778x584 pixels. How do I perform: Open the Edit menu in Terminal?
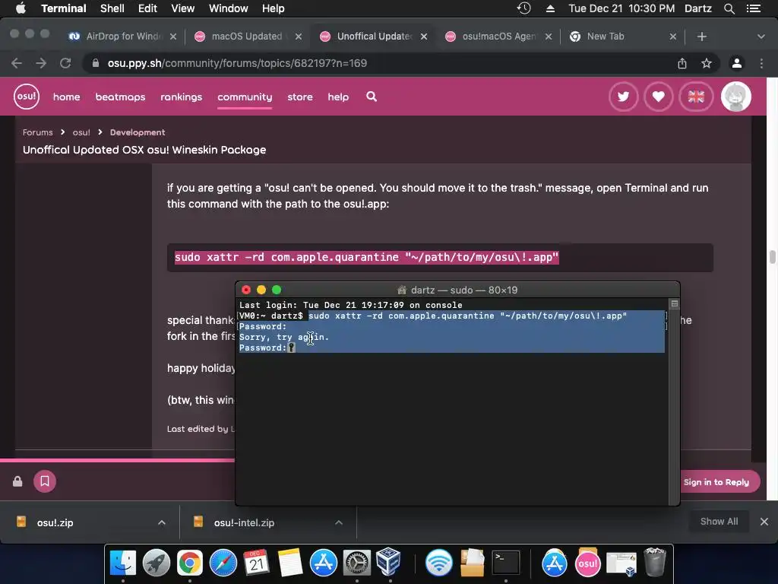[x=147, y=8]
